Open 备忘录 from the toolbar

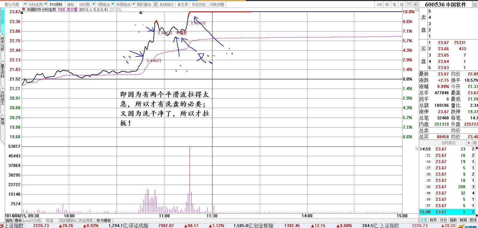183,4
